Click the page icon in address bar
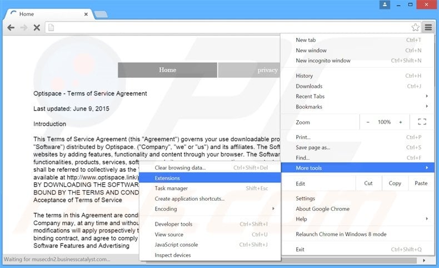Image resolution: width=439 pixels, height=268 pixels. (x=51, y=27)
